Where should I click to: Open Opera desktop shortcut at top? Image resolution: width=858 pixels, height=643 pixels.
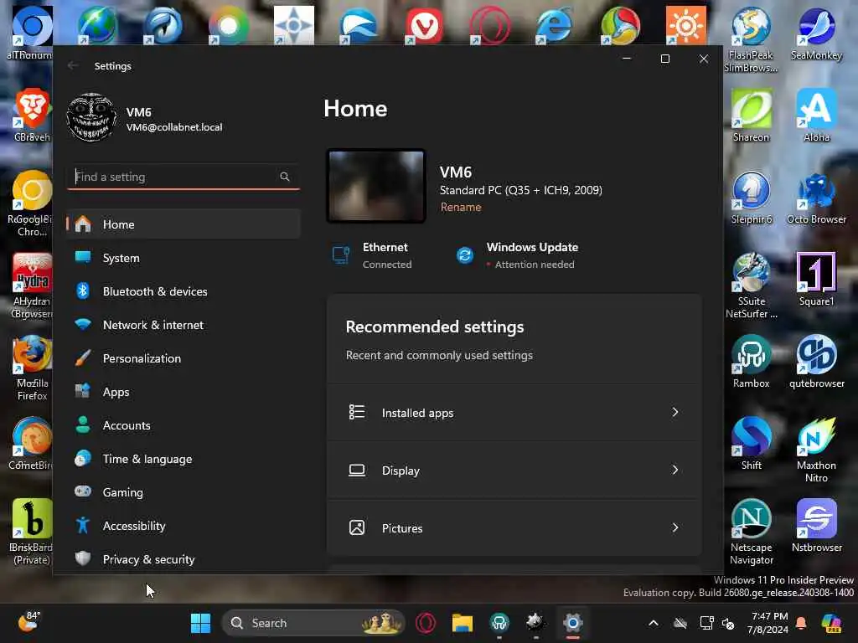[489, 25]
